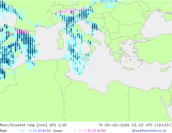Select the rain legend value 40
The width and height of the screenshot is (172, 133).
click(44, 131)
